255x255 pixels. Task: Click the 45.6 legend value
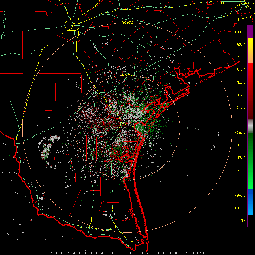tap(241, 82)
